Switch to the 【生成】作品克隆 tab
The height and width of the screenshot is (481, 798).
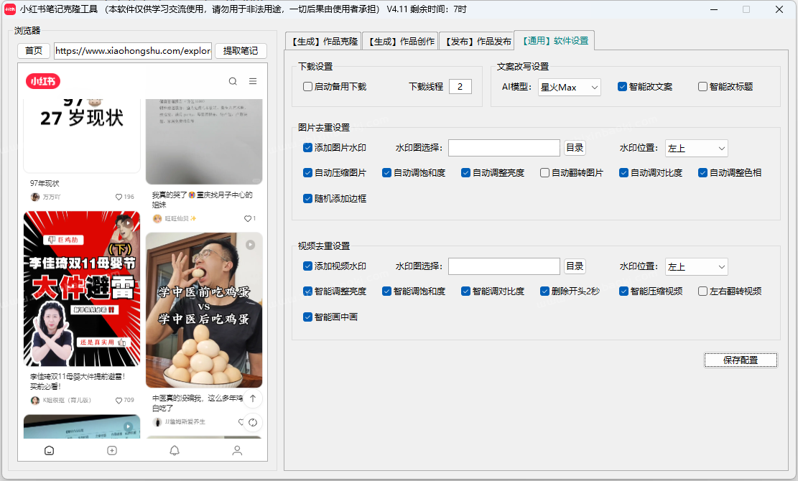pyautogui.click(x=325, y=41)
